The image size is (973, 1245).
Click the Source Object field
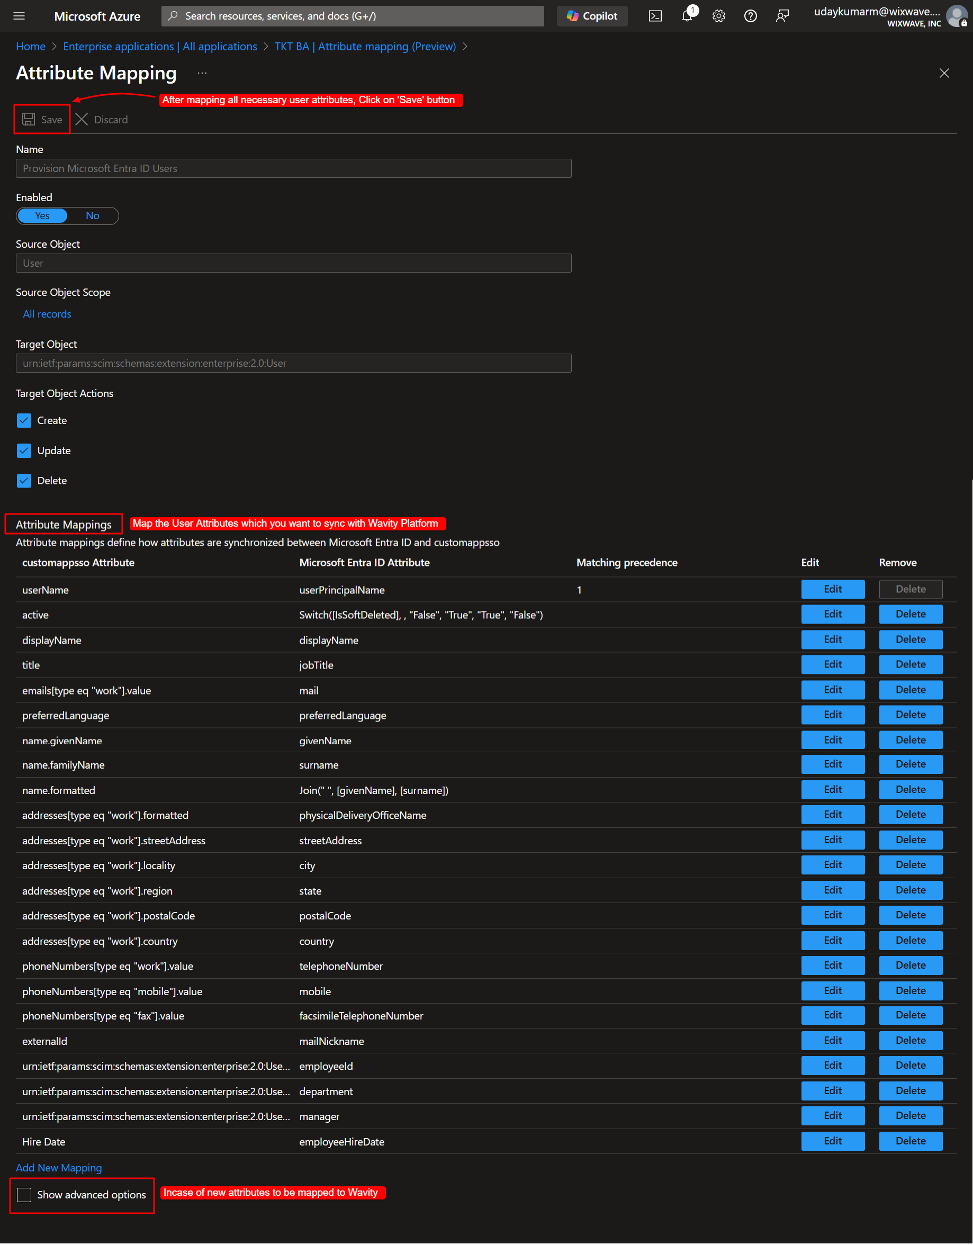[x=294, y=263]
